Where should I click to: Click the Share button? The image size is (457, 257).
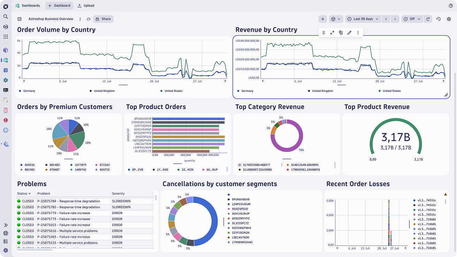103,19
